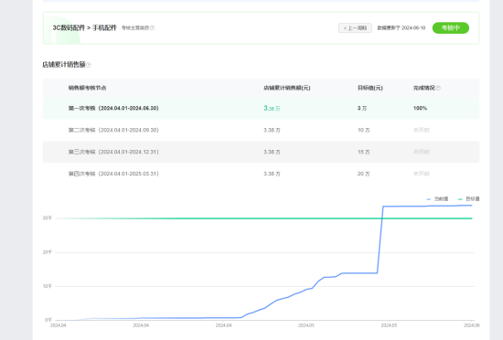Screen dimensions: 503x340
Task: Click help icon beside 考核主营类目
Action: (x=153, y=28)
